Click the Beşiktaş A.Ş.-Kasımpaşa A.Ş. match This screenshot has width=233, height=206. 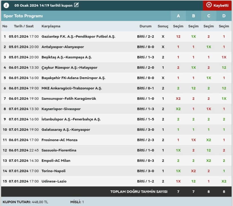(x=67, y=57)
